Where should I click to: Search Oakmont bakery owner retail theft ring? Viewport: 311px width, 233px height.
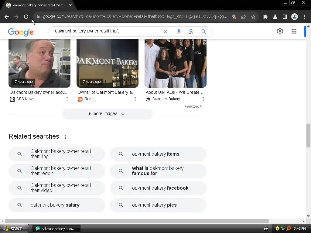click(x=56, y=154)
